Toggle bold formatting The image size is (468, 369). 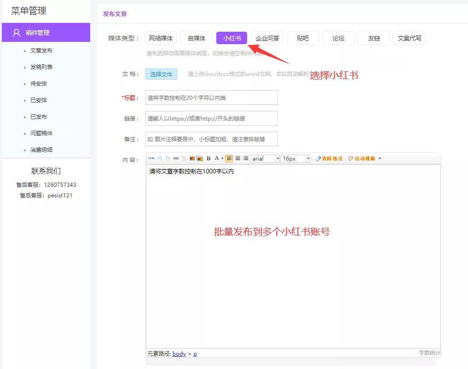click(x=208, y=158)
